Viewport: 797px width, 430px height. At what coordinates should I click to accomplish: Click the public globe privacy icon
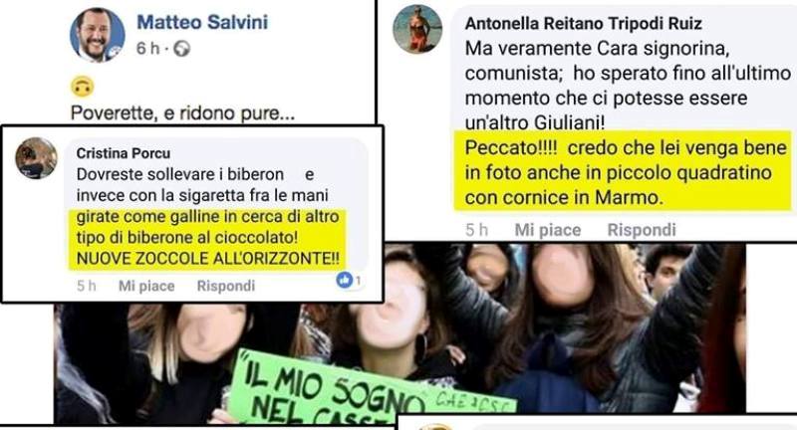tap(182, 49)
